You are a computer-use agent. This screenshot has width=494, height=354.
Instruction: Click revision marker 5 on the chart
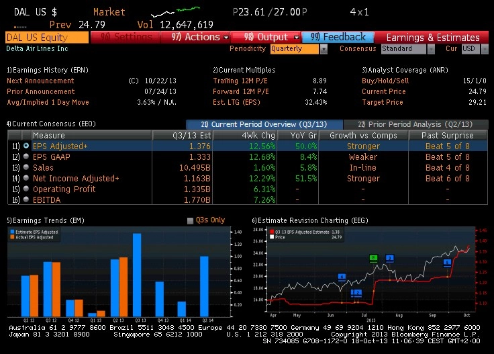click(x=448, y=262)
